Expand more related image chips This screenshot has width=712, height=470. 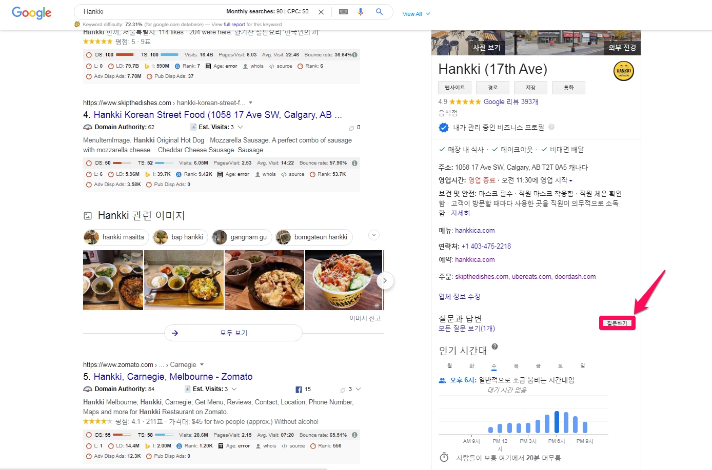374,235
